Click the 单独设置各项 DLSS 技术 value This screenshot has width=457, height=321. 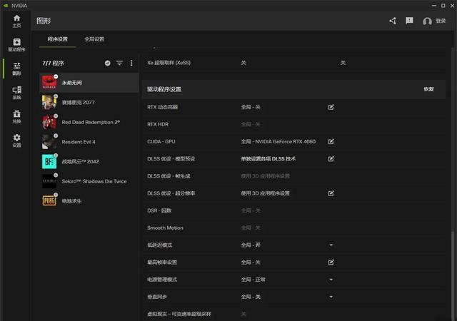(x=268, y=159)
